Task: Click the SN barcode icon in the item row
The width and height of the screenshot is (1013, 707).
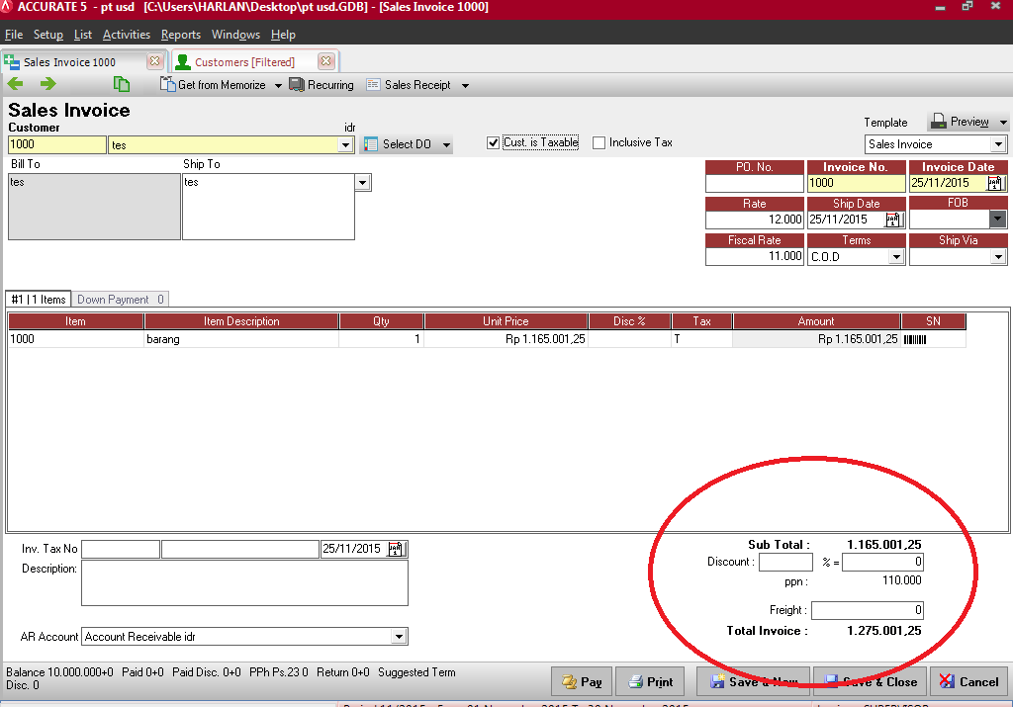Action: pos(915,339)
